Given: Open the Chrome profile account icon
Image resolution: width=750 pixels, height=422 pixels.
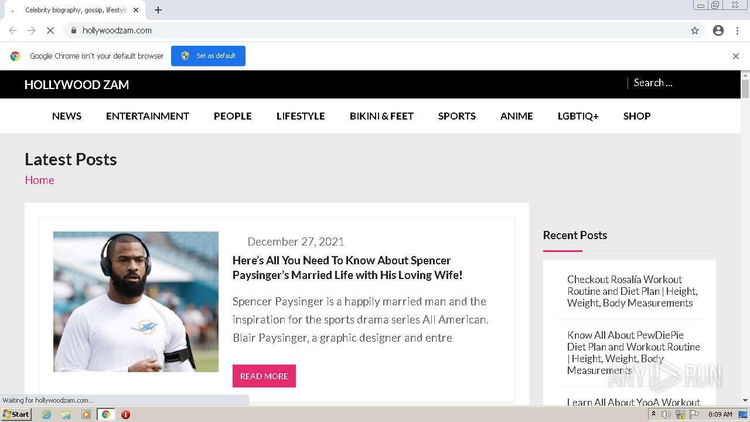Looking at the screenshot, I should coord(718,30).
